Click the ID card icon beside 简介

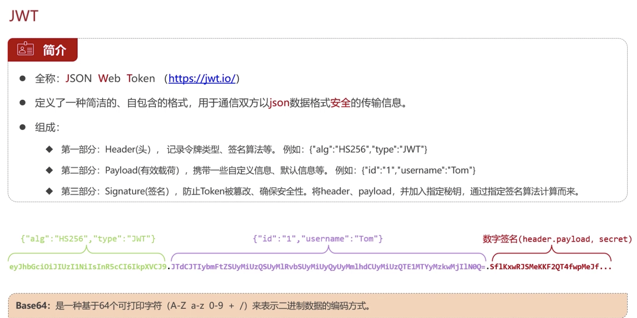[25, 49]
